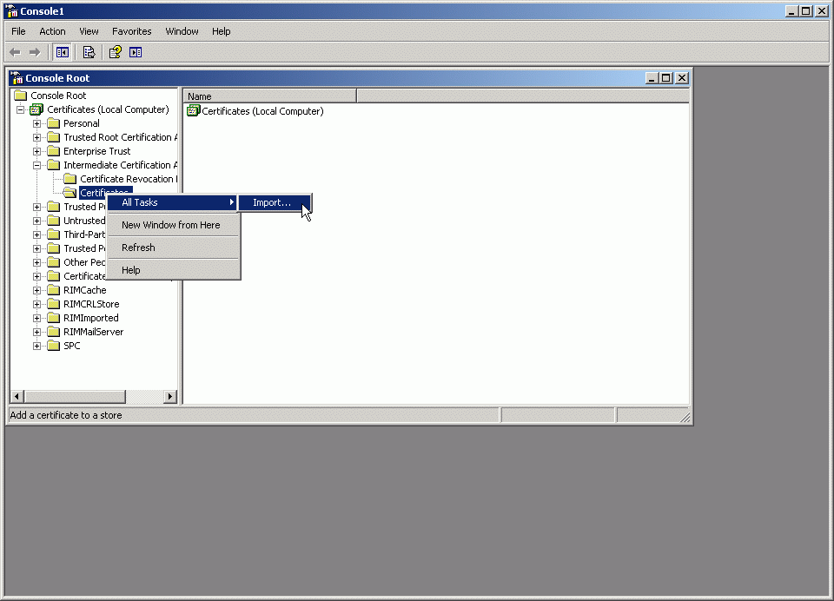Click the Name column header

[x=269, y=96]
